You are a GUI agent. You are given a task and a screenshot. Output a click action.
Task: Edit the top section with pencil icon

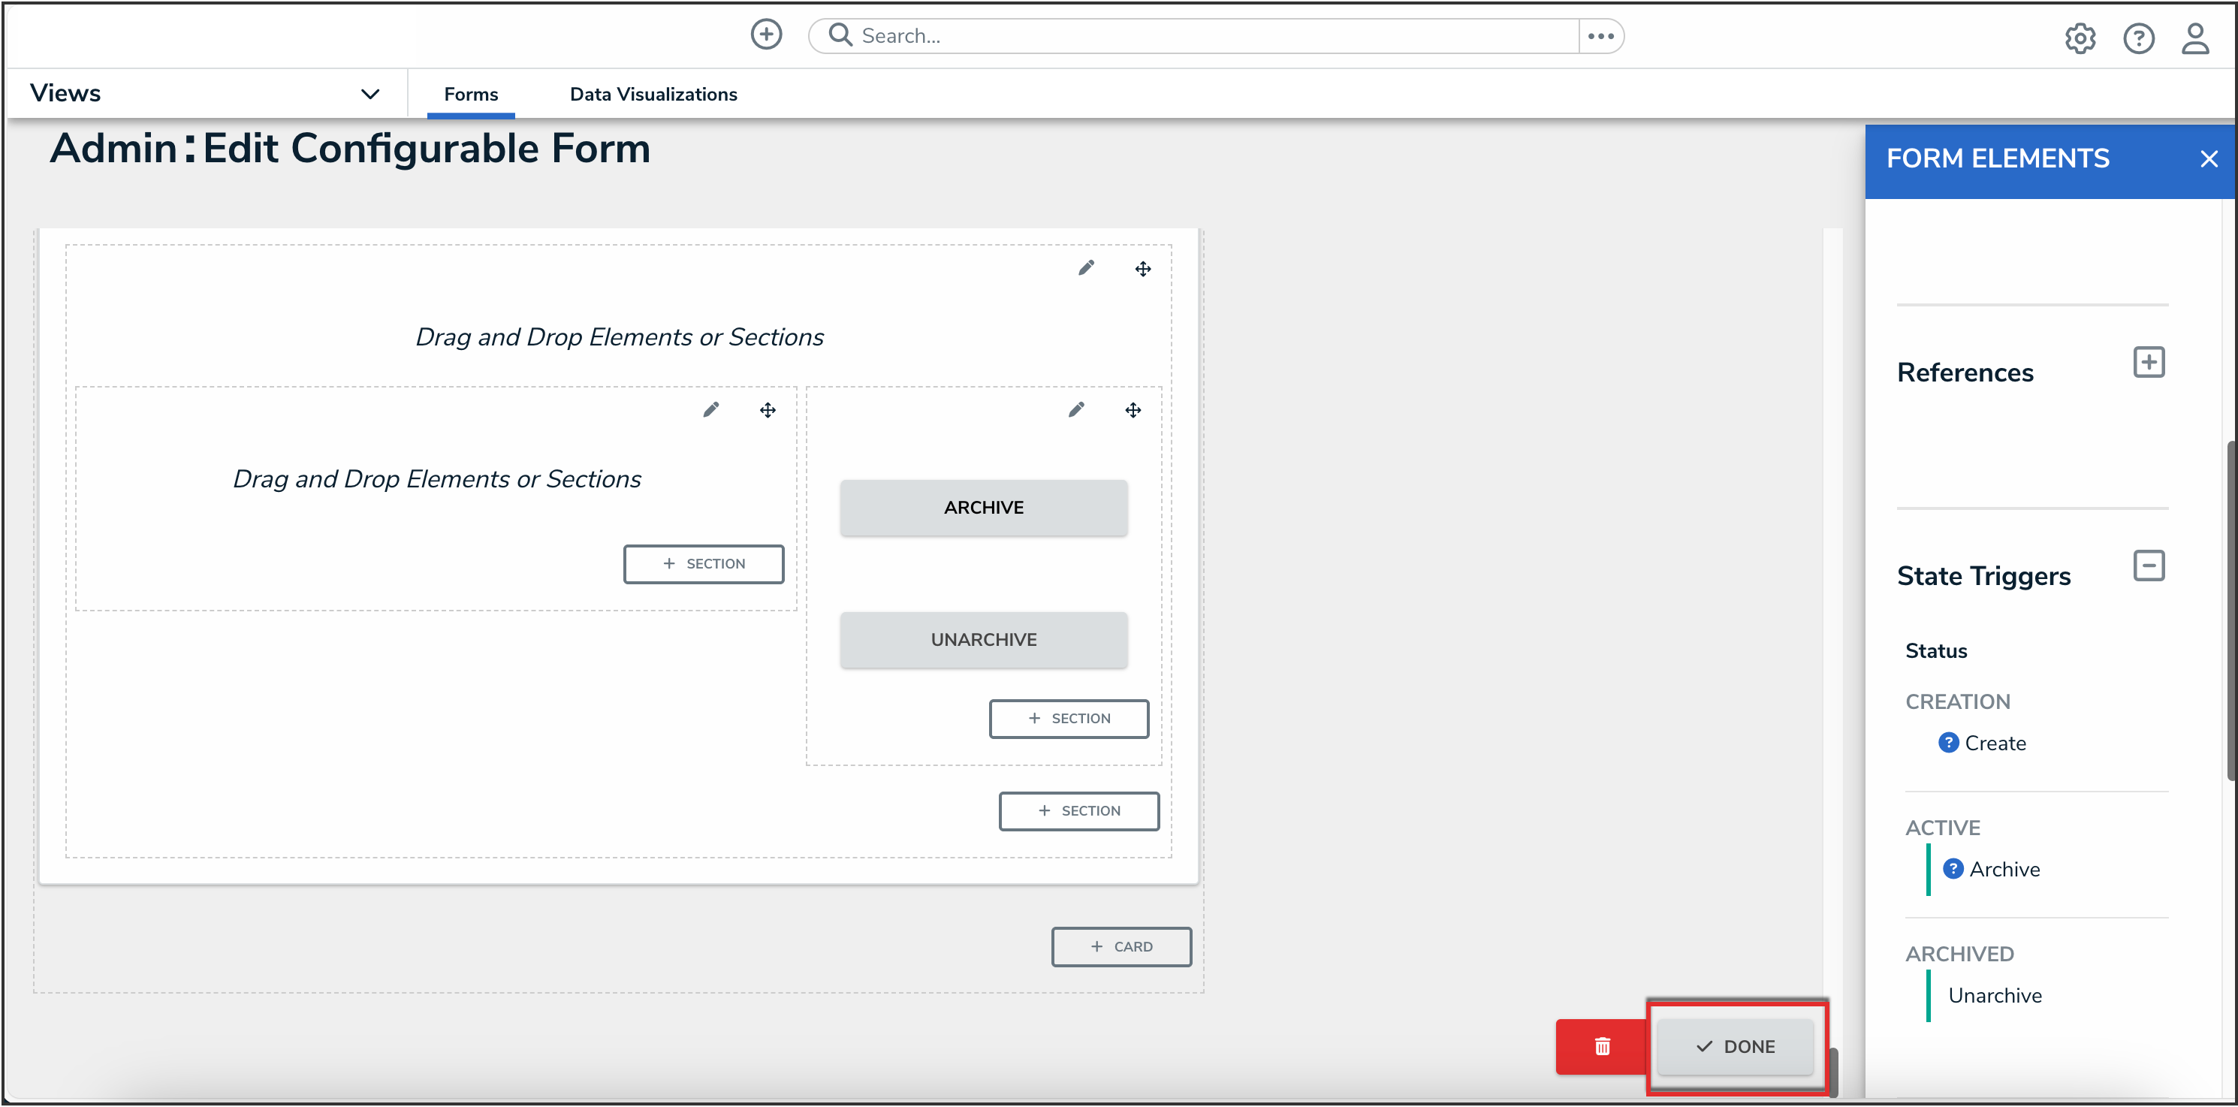tap(1086, 267)
